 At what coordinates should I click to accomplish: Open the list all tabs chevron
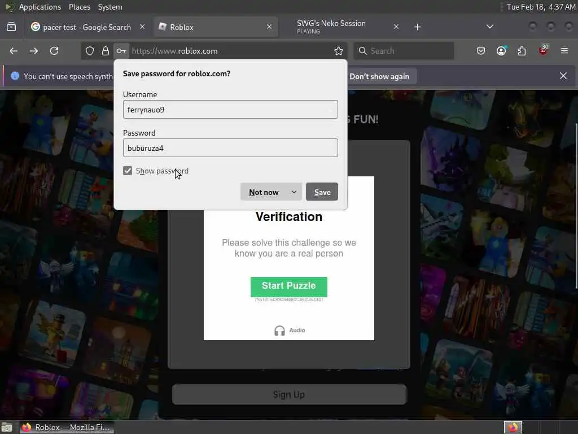[489, 27]
